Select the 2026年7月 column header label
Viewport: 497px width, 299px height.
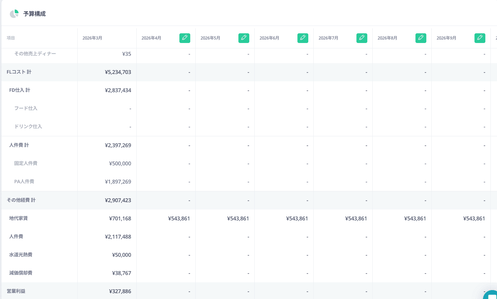pos(328,38)
